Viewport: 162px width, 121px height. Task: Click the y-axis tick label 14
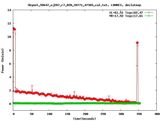(x=9, y=10)
